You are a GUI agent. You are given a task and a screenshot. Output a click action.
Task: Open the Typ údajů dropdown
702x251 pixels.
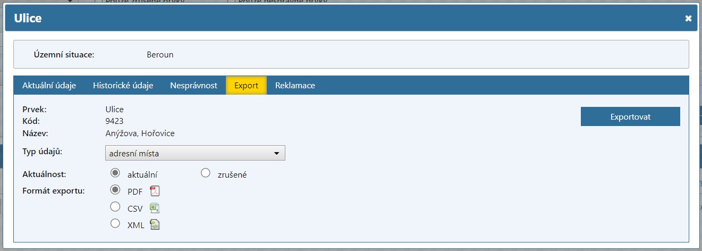[x=195, y=153]
